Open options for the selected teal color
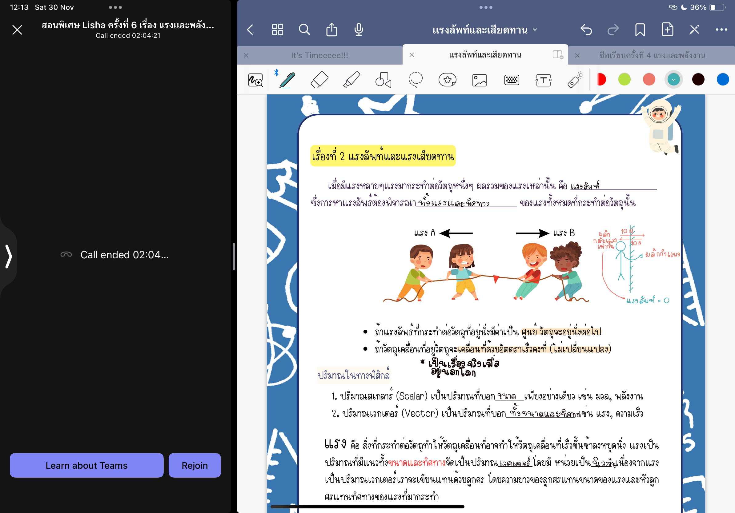Screen dimensions: 735x513 tap(673, 79)
